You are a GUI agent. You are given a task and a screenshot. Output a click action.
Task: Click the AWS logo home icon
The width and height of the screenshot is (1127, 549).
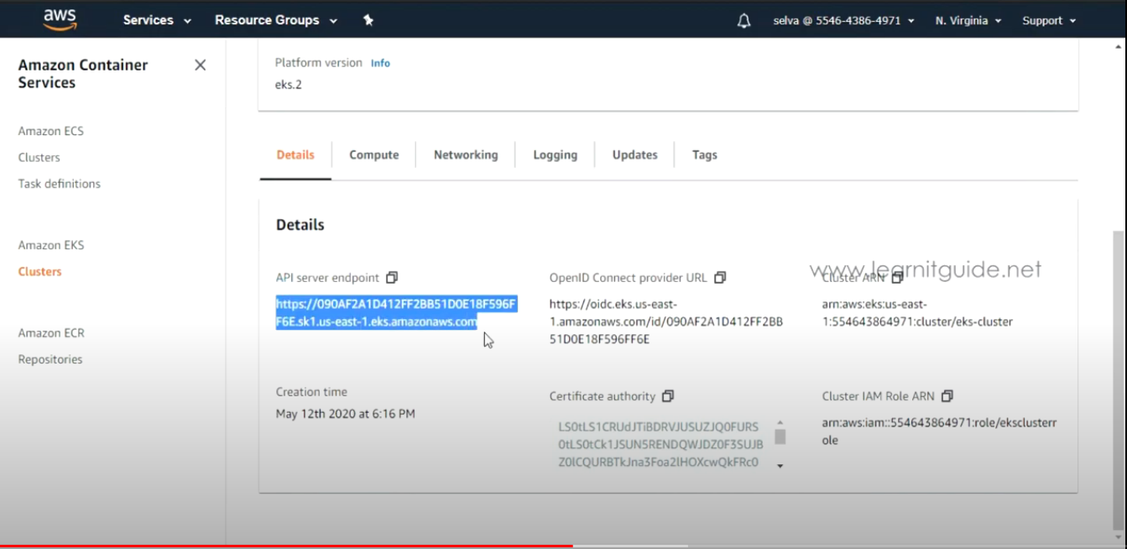coord(60,19)
